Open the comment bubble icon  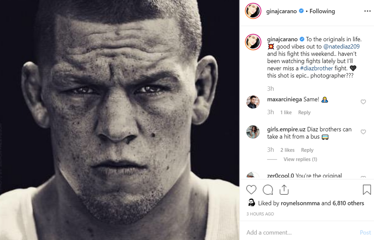268,190
